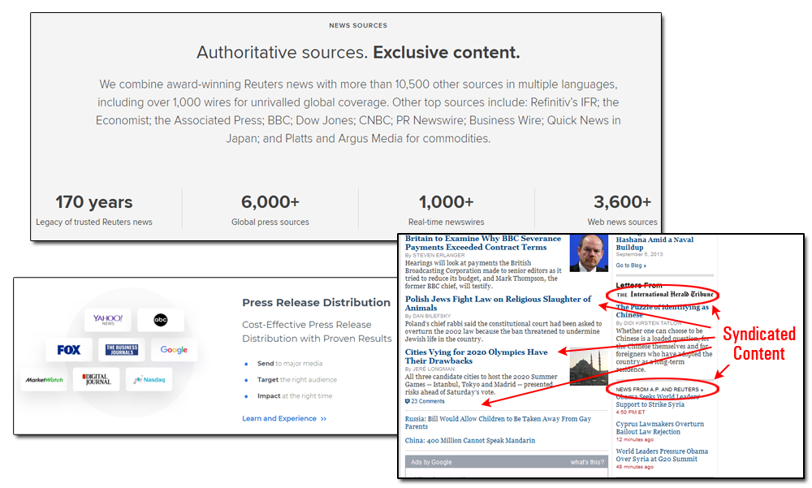Click the Go to Blog link

tap(631, 266)
